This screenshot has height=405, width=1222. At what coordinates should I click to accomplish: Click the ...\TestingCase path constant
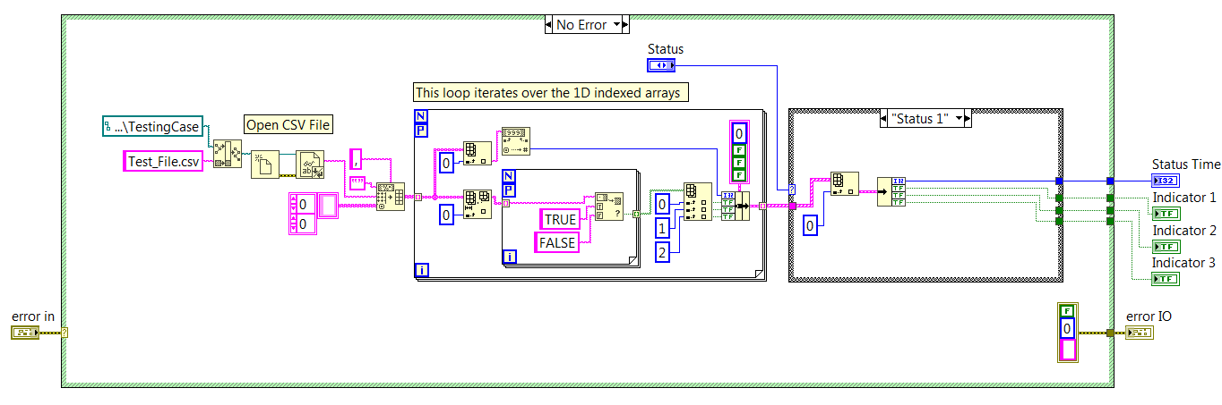[151, 127]
